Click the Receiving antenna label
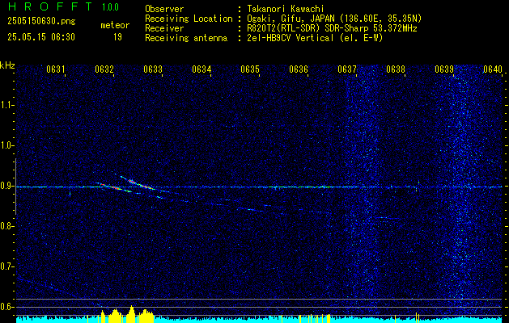The width and height of the screenshot is (509, 323). [x=186, y=38]
